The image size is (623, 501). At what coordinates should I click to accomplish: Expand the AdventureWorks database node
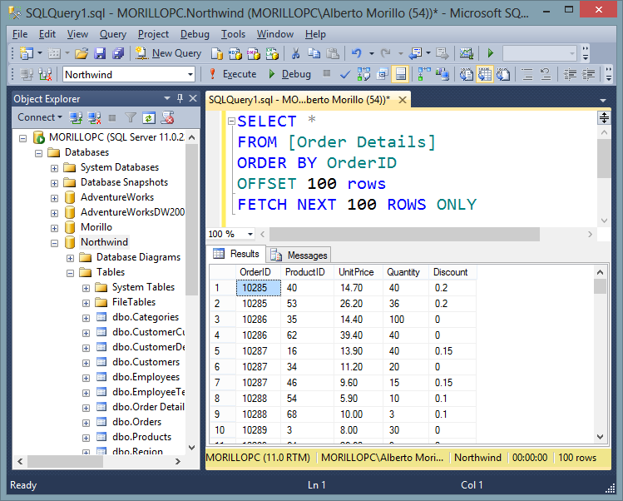(54, 198)
